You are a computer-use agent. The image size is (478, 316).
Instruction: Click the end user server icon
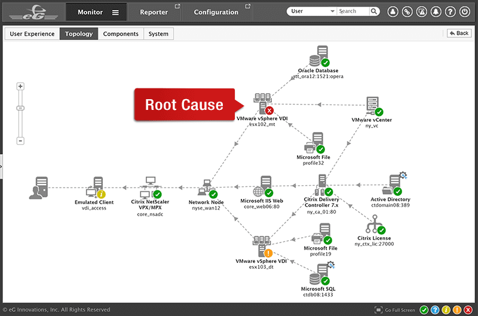pos(38,188)
